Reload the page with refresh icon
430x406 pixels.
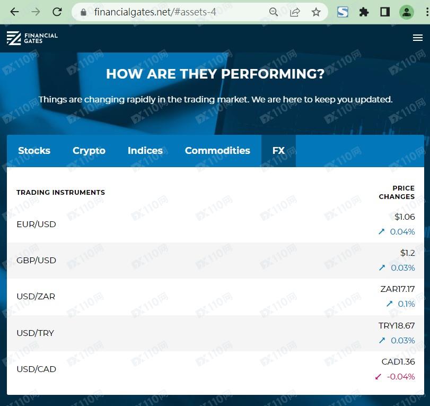click(57, 12)
